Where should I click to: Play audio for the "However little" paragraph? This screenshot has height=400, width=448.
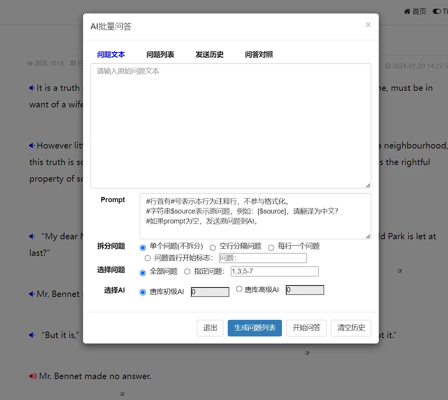coord(32,146)
